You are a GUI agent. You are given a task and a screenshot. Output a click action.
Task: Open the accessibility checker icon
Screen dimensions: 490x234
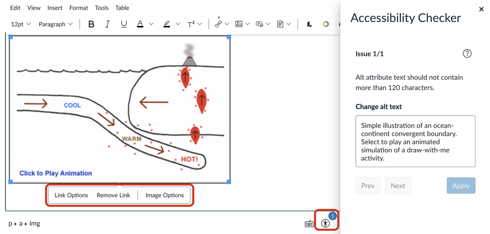point(326,223)
